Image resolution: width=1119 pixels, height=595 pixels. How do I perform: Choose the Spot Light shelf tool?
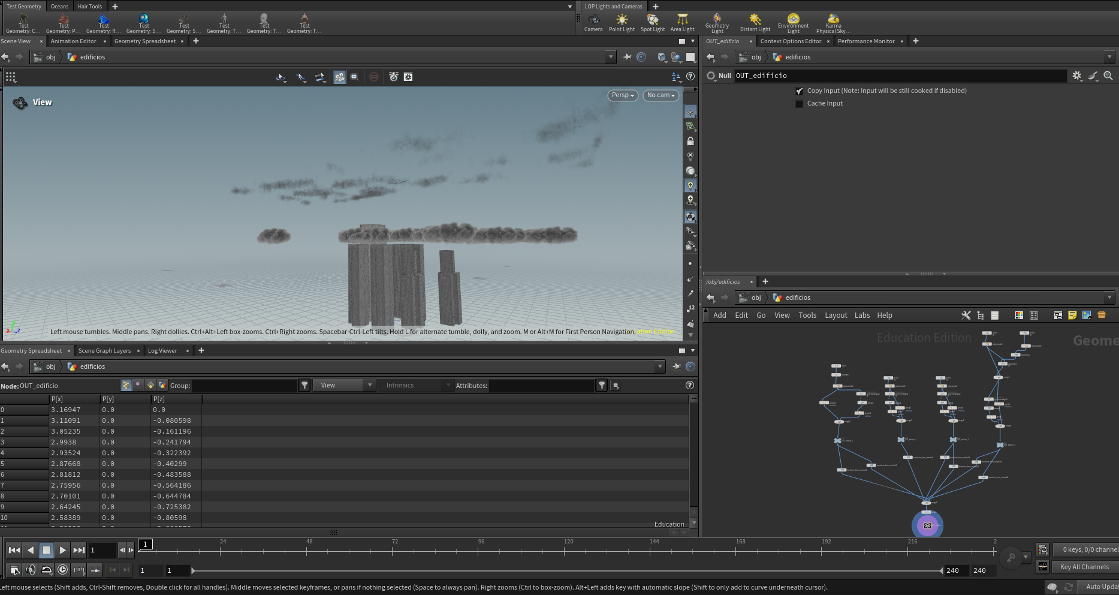pyautogui.click(x=652, y=23)
